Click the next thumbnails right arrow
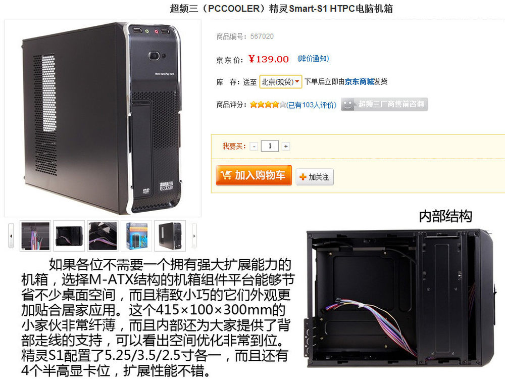This screenshot has height=379, width=505. (194, 236)
